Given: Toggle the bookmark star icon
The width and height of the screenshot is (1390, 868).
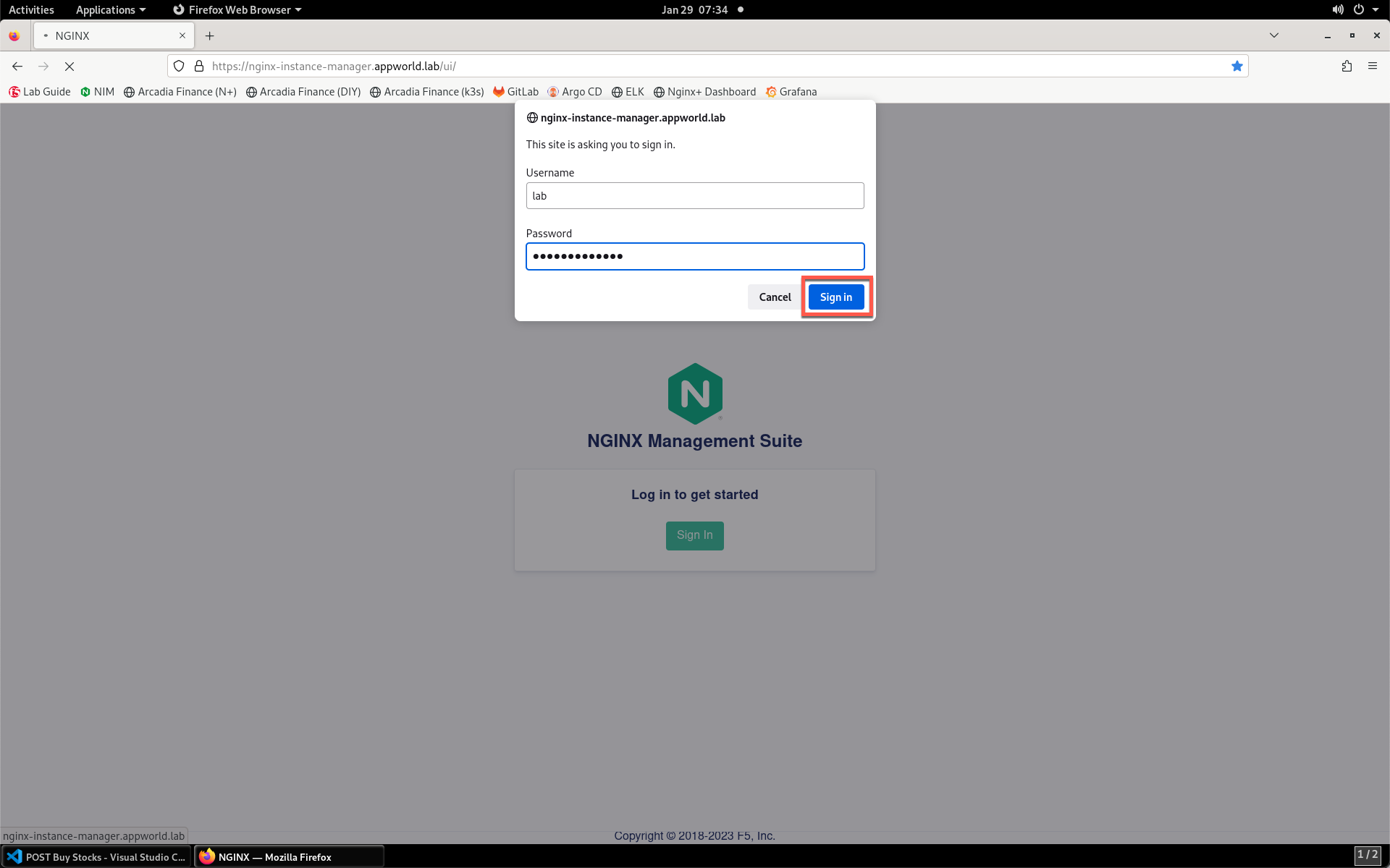Looking at the screenshot, I should (x=1237, y=66).
